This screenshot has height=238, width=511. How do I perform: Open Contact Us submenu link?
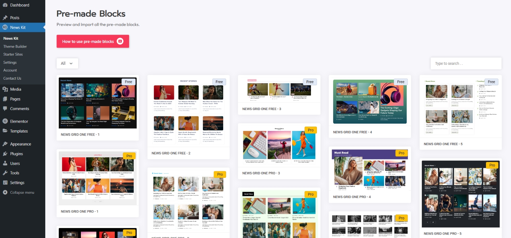pyautogui.click(x=12, y=78)
